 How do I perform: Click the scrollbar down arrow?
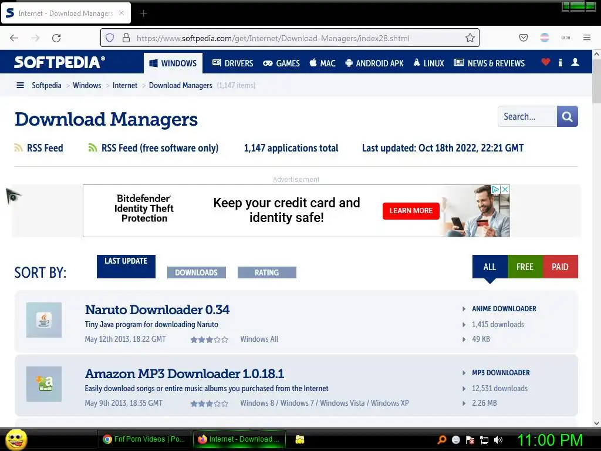(x=596, y=423)
